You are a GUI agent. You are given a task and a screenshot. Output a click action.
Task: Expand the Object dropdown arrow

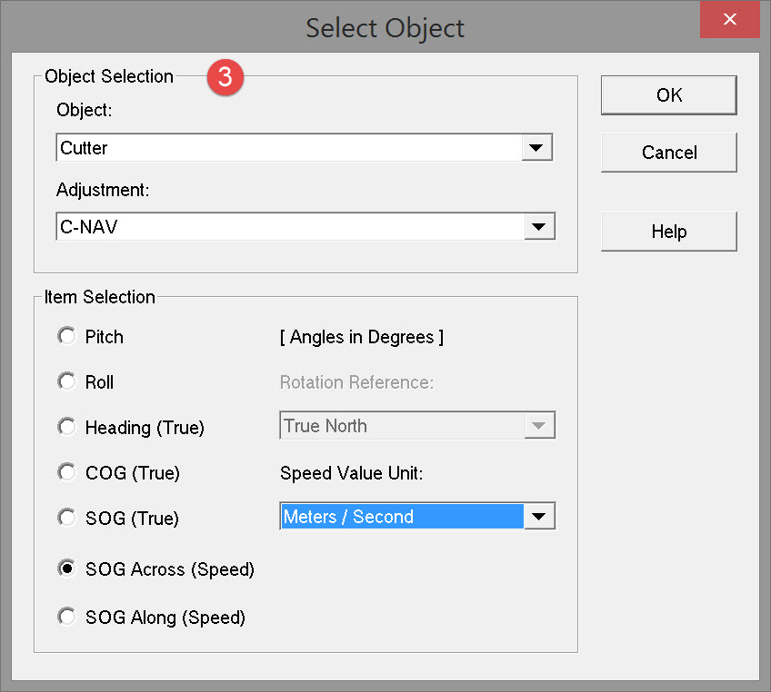point(537,148)
